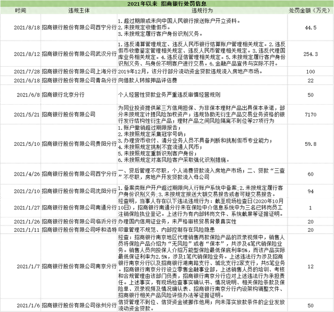
Task: Click the date cell 2021/2/10
Action: click(x=27, y=191)
